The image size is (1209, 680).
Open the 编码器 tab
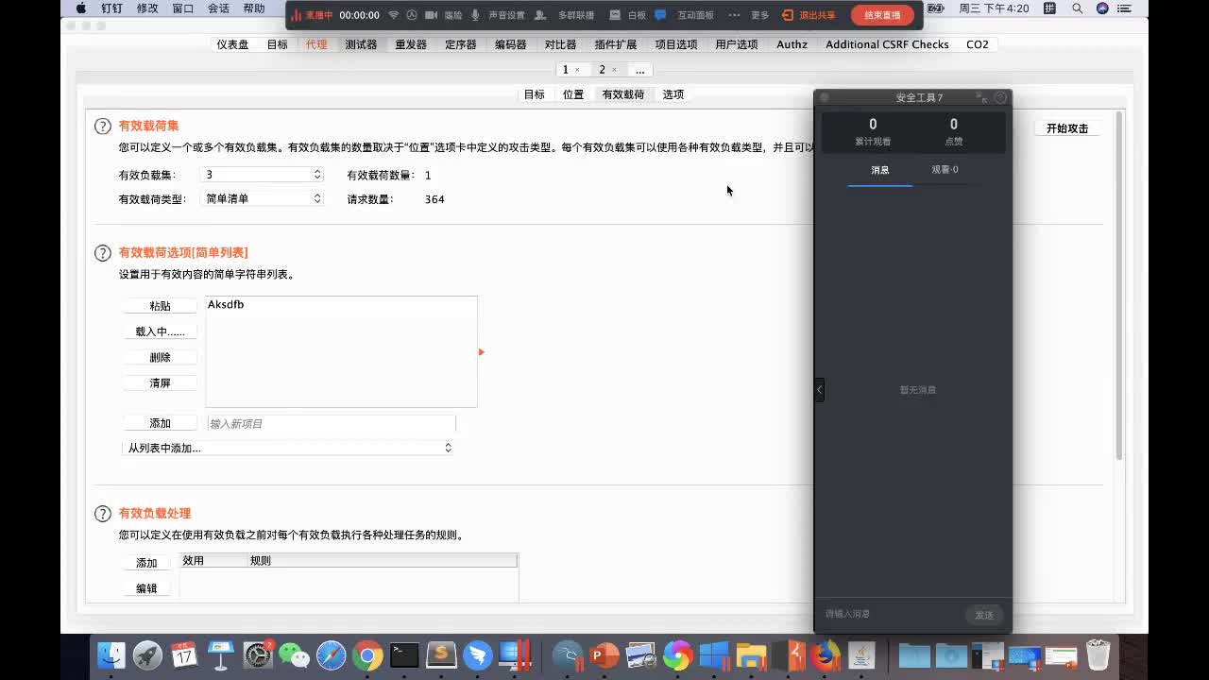click(x=511, y=44)
